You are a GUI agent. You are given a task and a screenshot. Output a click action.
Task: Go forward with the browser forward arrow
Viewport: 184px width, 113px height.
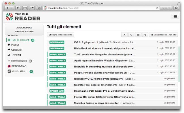pos(12,8)
